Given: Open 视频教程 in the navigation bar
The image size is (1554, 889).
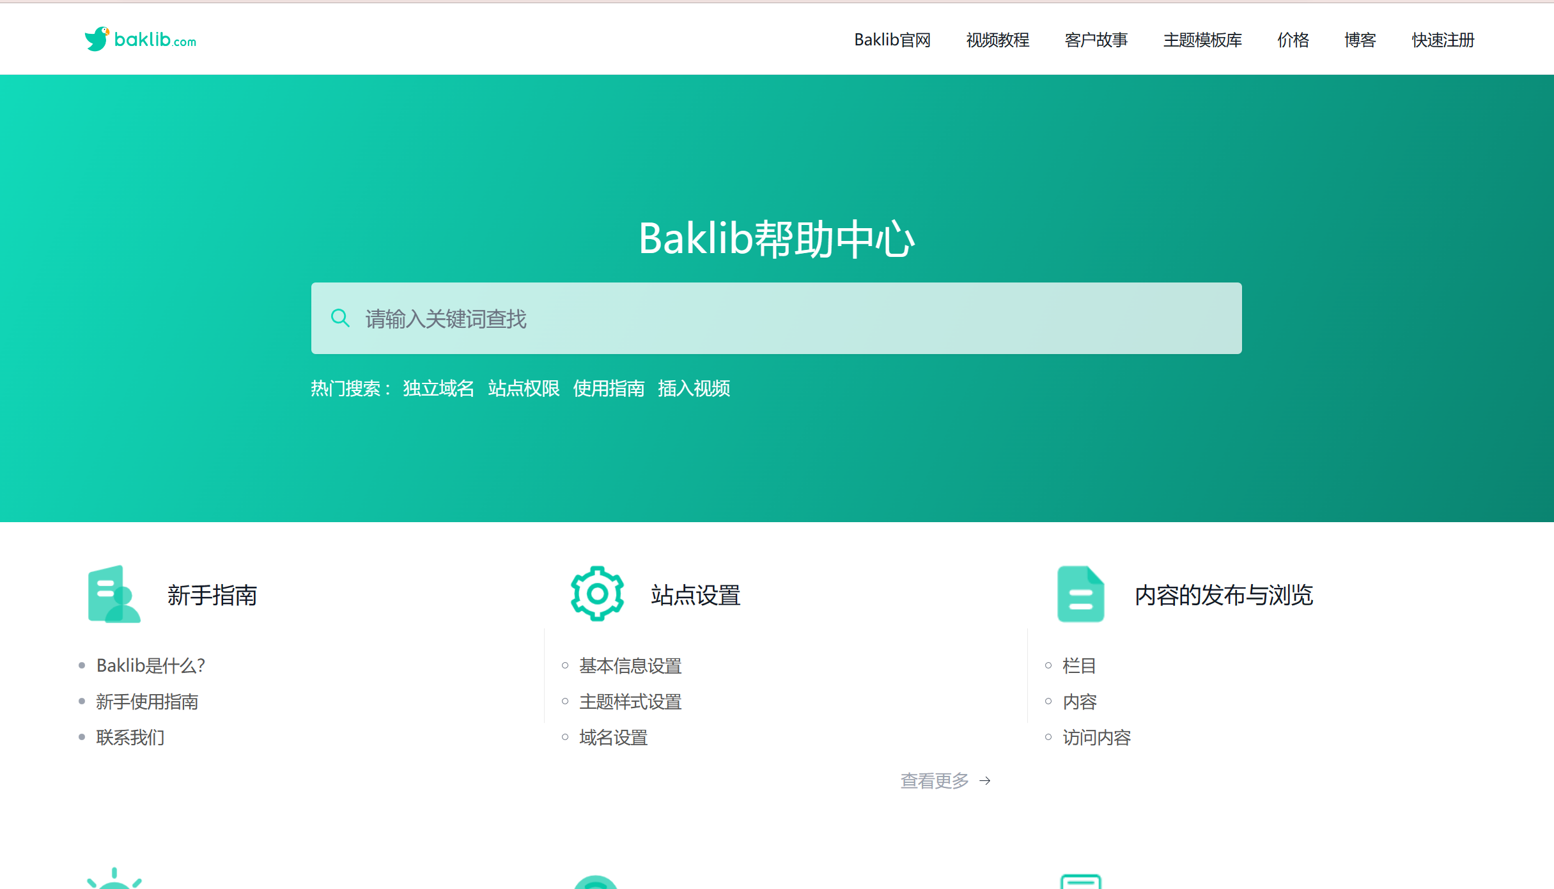Looking at the screenshot, I should [998, 40].
